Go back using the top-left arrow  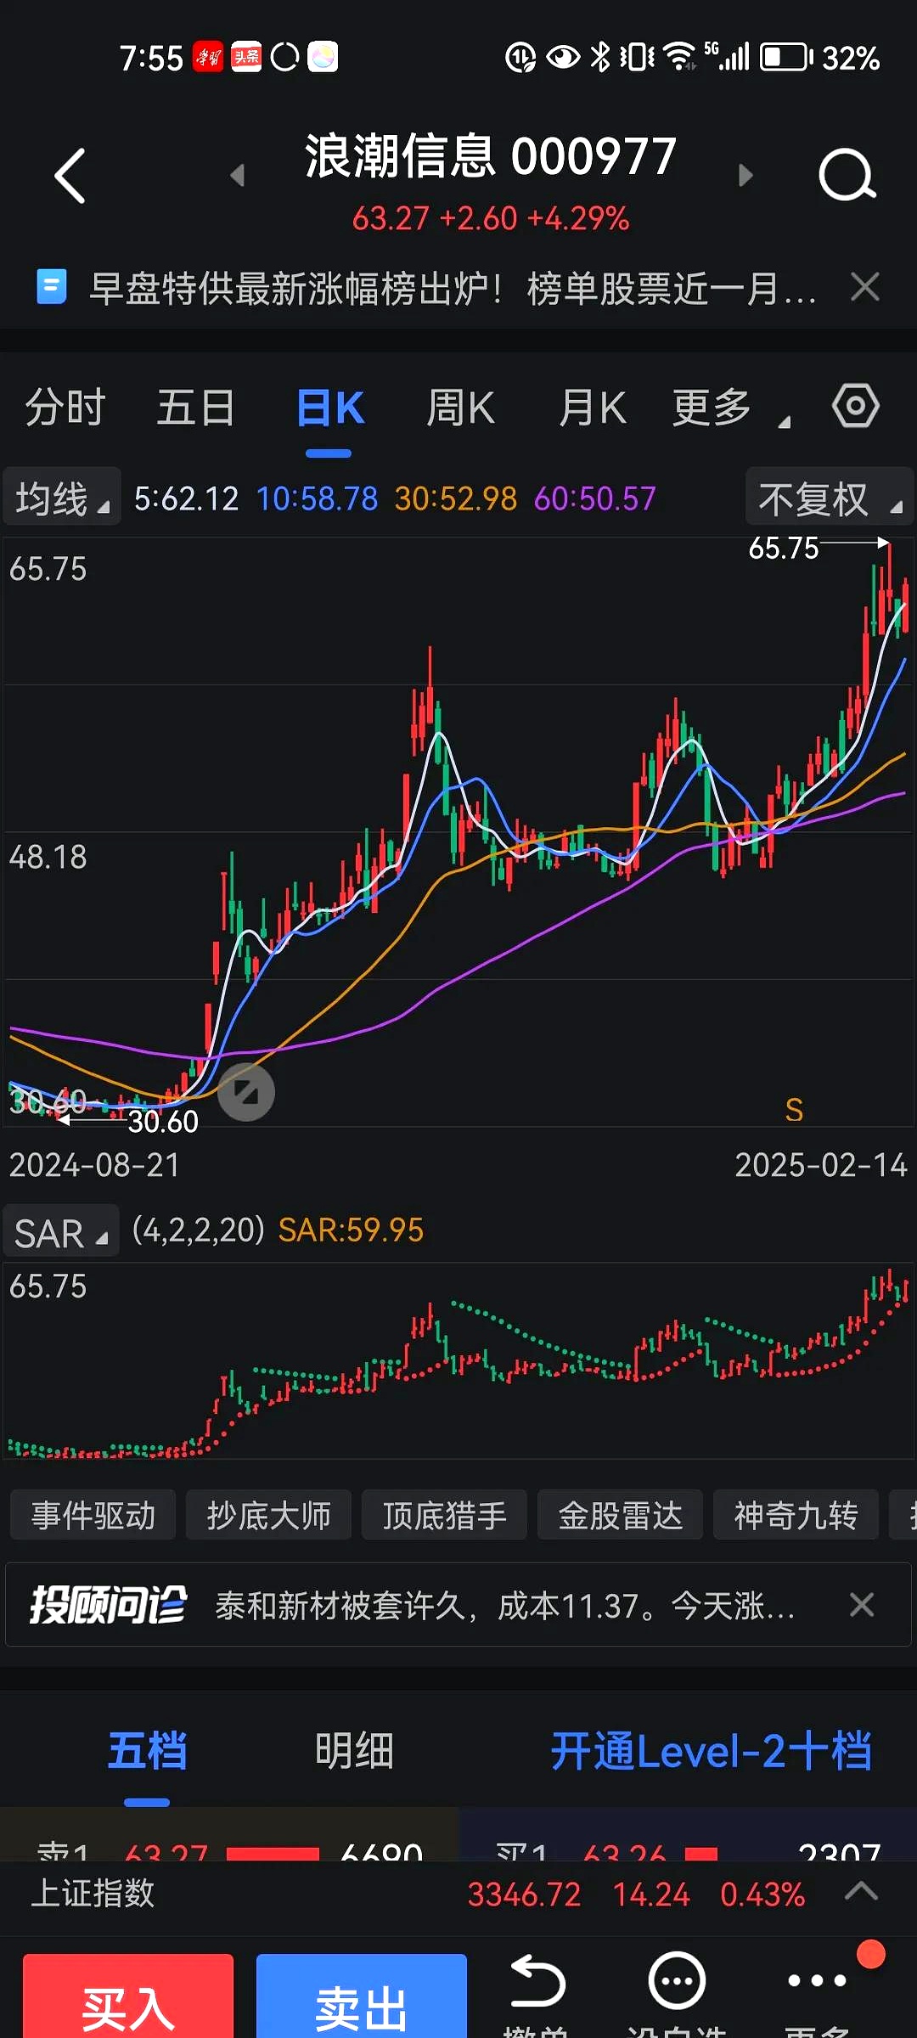(70, 176)
